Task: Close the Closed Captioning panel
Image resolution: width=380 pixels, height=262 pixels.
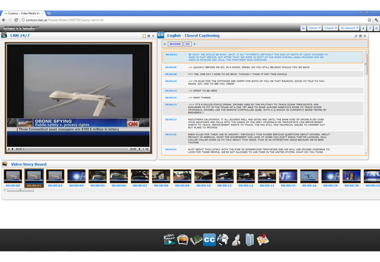Action: [x=365, y=36]
